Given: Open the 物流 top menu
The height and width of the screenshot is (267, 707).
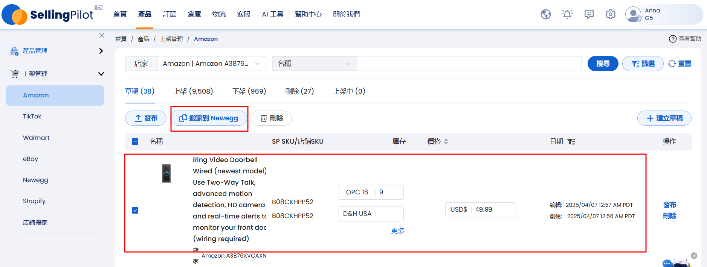Looking at the screenshot, I should 219,14.
